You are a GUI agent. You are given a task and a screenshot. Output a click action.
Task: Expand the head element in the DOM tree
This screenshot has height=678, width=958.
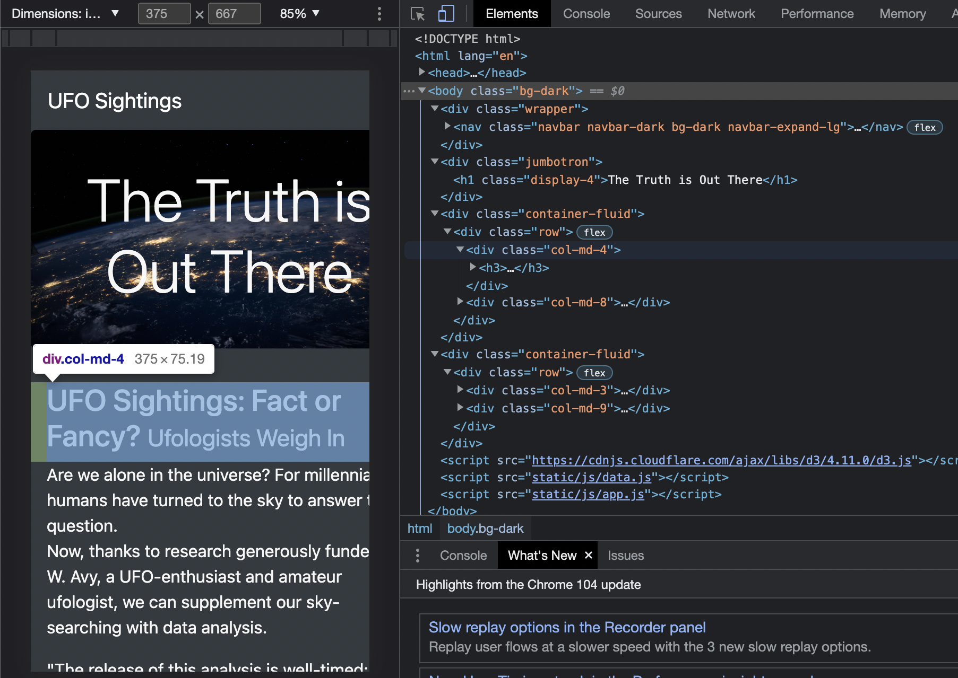point(422,73)
